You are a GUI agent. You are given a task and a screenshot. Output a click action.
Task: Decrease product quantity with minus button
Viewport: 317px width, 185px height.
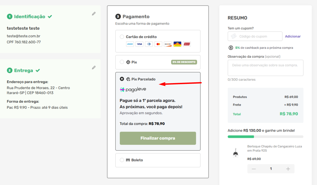click(254, 169)
